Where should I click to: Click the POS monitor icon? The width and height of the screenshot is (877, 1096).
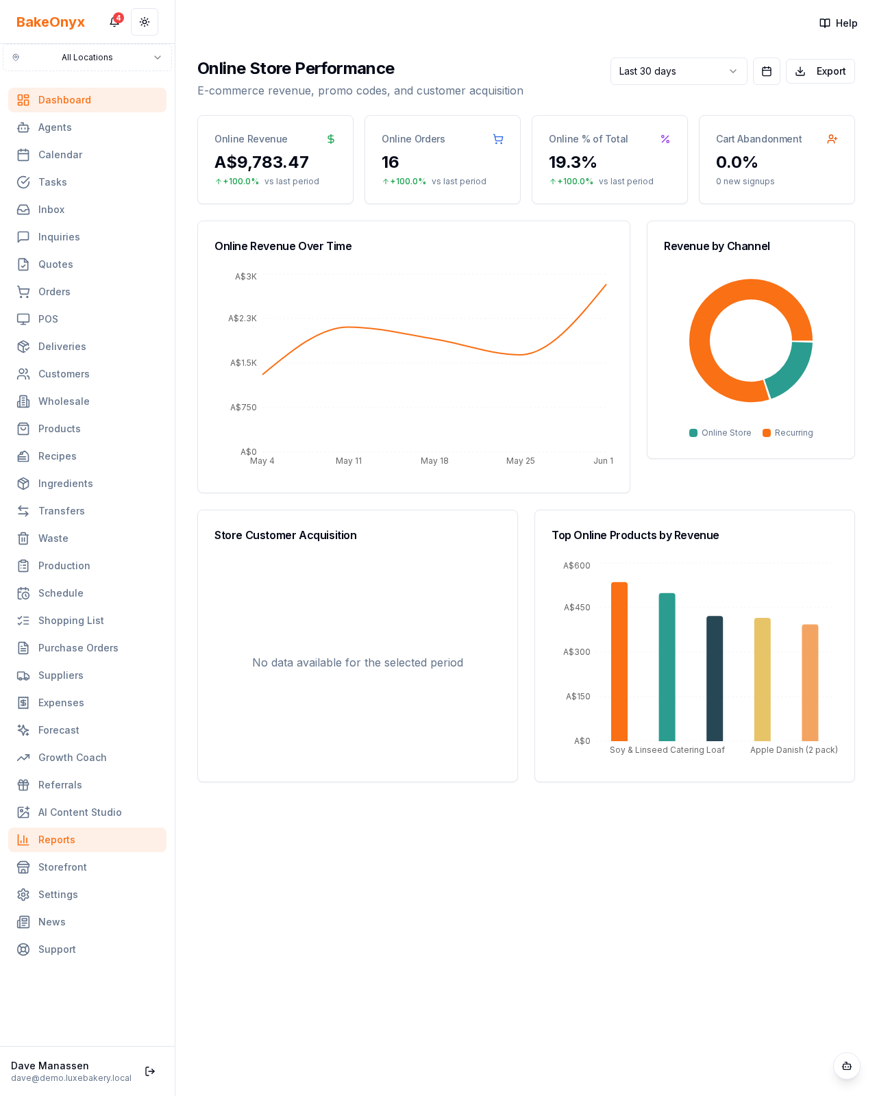pyautogui.click(x=23, y=319)
